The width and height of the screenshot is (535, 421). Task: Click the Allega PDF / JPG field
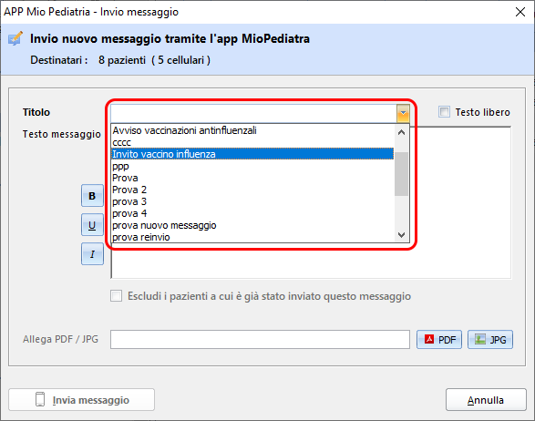[260, 340]
